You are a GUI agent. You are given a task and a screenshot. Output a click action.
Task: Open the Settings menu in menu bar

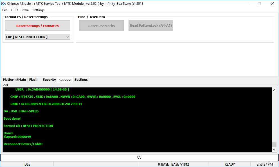pos(39,10)
